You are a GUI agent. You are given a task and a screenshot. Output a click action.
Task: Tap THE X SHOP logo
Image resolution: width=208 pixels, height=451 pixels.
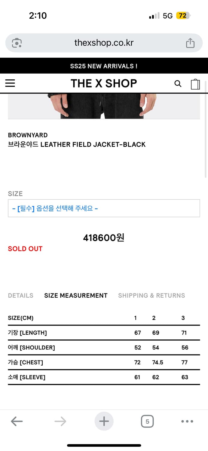(x=104, y=83)
